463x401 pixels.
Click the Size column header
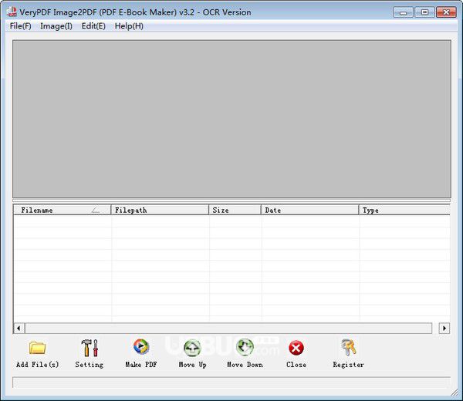235,210
